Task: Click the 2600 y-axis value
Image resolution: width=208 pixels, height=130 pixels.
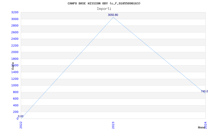Action: tap(15, 32)
